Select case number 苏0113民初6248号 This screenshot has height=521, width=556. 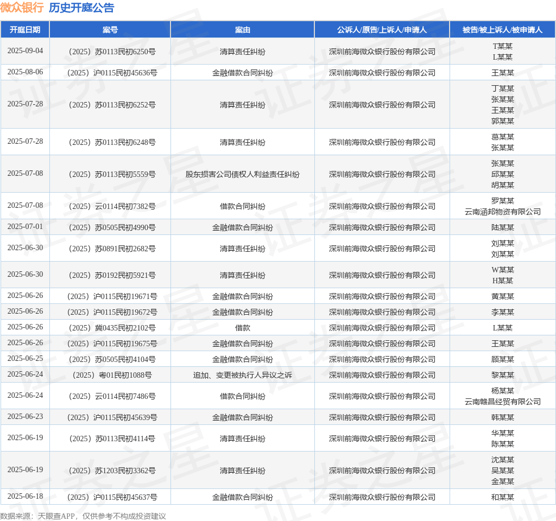tap(112, 143)
